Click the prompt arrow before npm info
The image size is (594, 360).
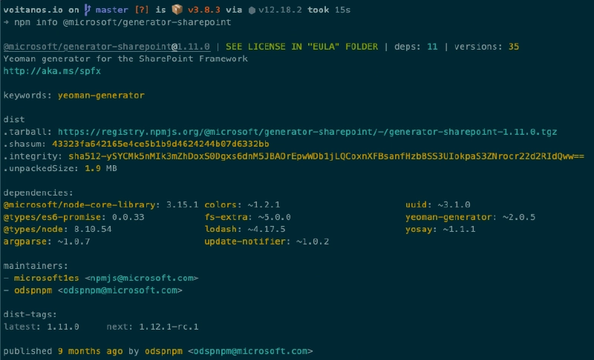pos(6,22)
